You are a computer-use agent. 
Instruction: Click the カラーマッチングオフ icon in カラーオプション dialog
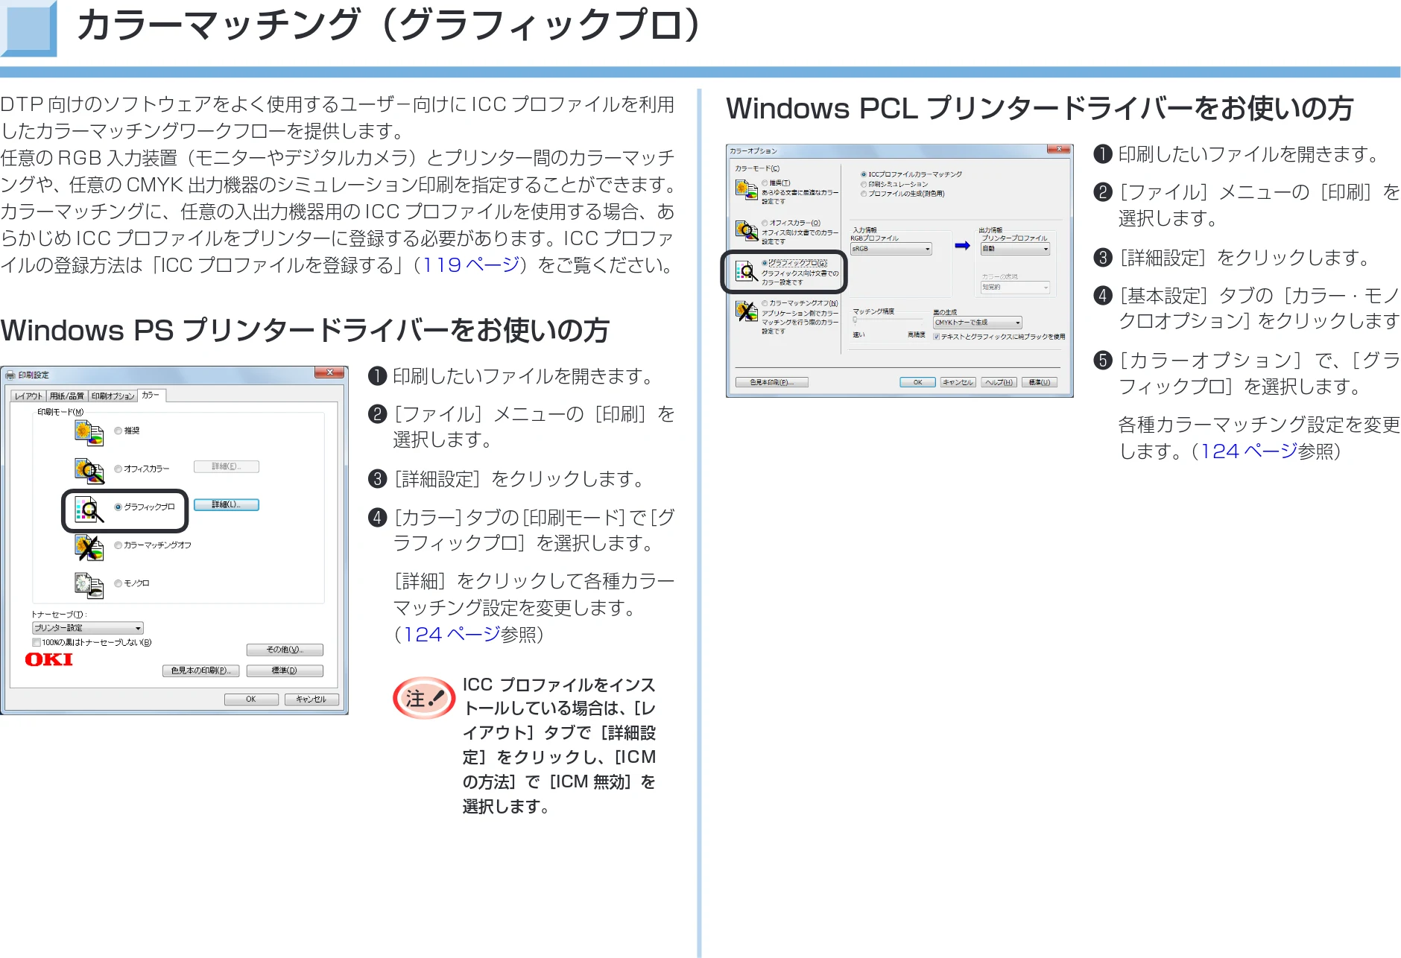pyautogui.click(x=746, y=311)
